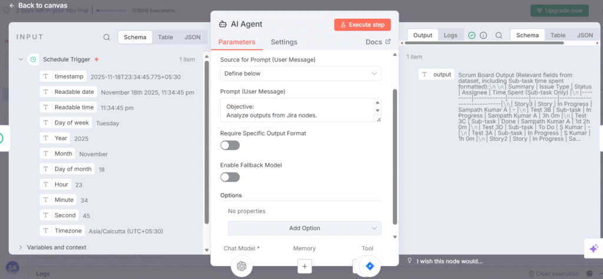Click the green success checkmark icon
The width and height of the screenshot is (603, 279).
click(472, 35)
